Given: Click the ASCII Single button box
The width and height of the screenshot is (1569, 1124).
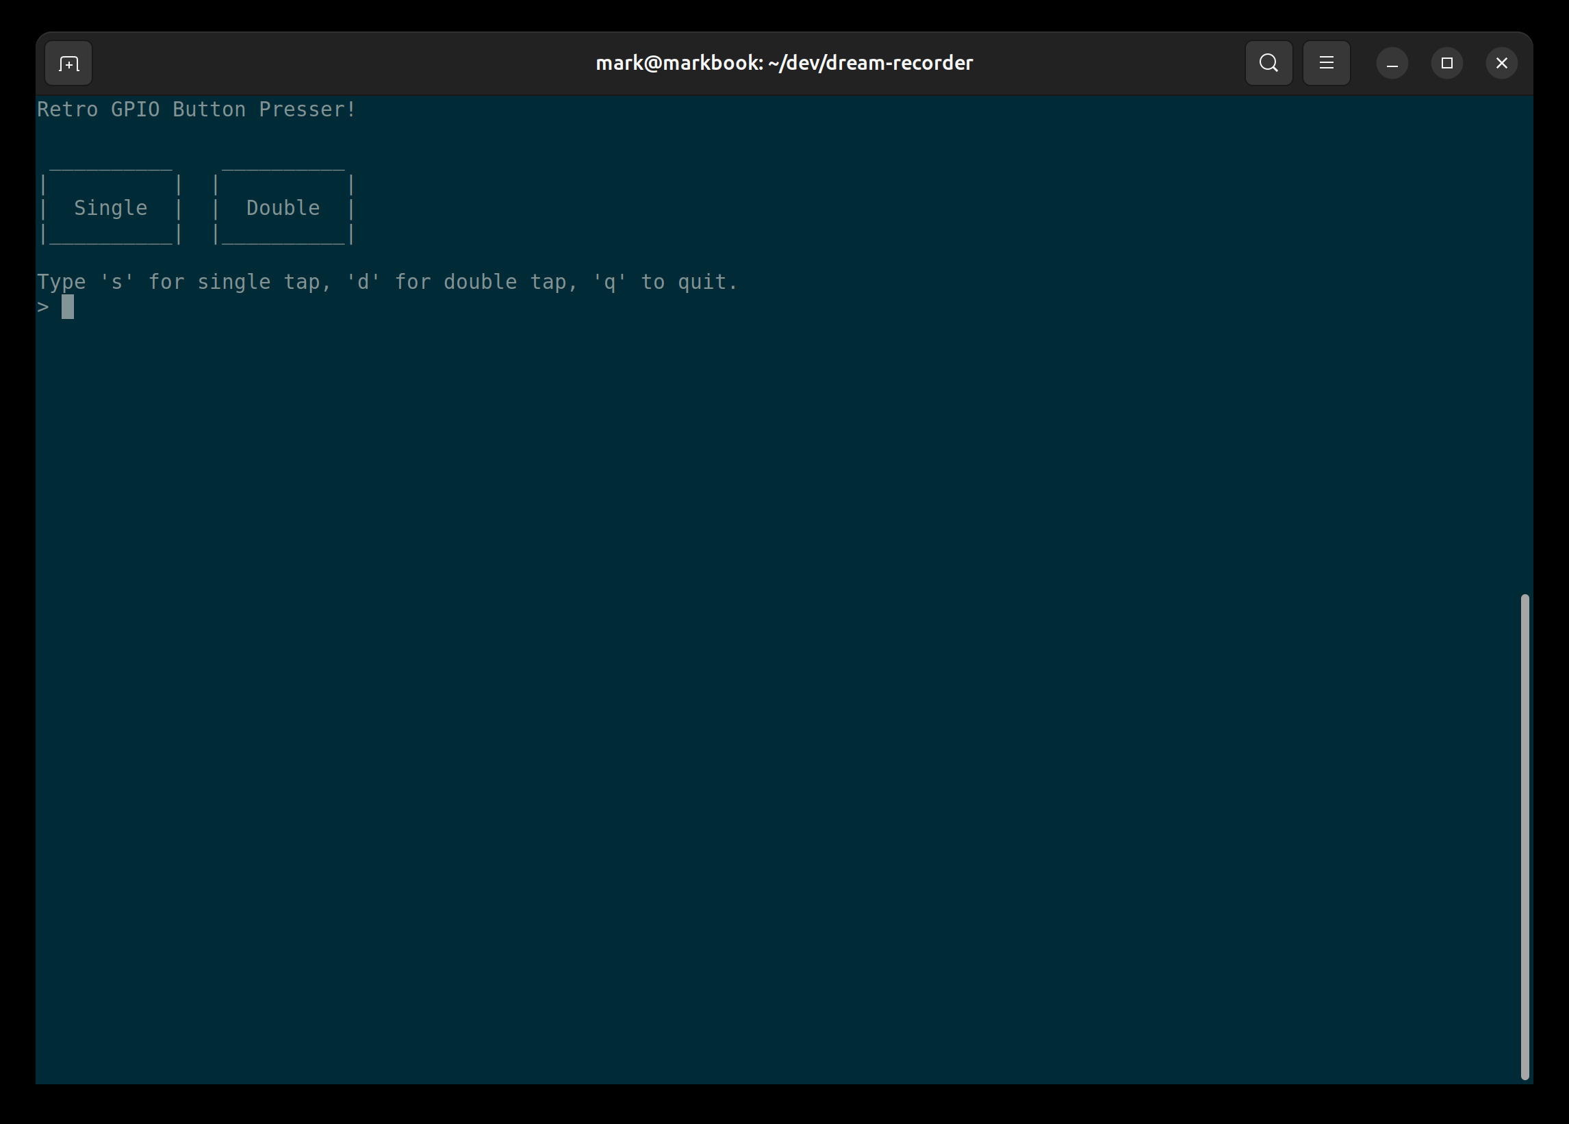Looking at the screenshot, I should coord(111,207).
